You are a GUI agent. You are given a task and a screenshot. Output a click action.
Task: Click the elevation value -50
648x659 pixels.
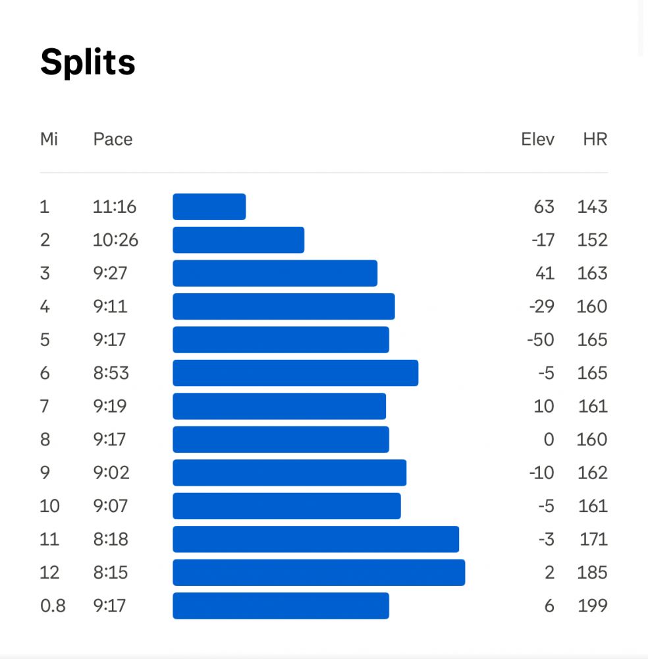click(x=541, y=340)
